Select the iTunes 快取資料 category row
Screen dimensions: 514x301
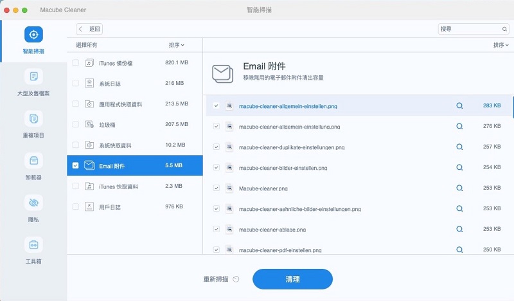click(135, 186)
